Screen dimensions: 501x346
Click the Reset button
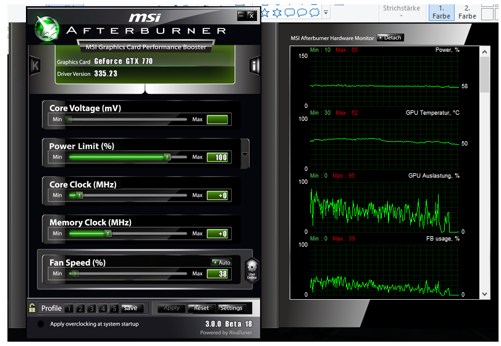click(x=201, y=308)
